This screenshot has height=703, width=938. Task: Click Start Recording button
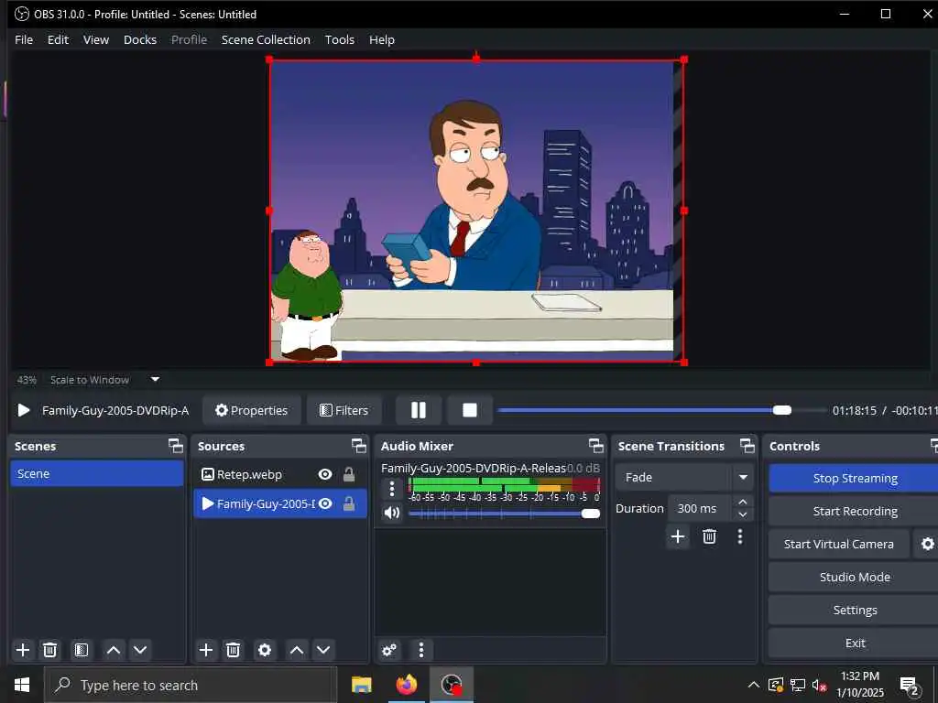click(855, 511)
